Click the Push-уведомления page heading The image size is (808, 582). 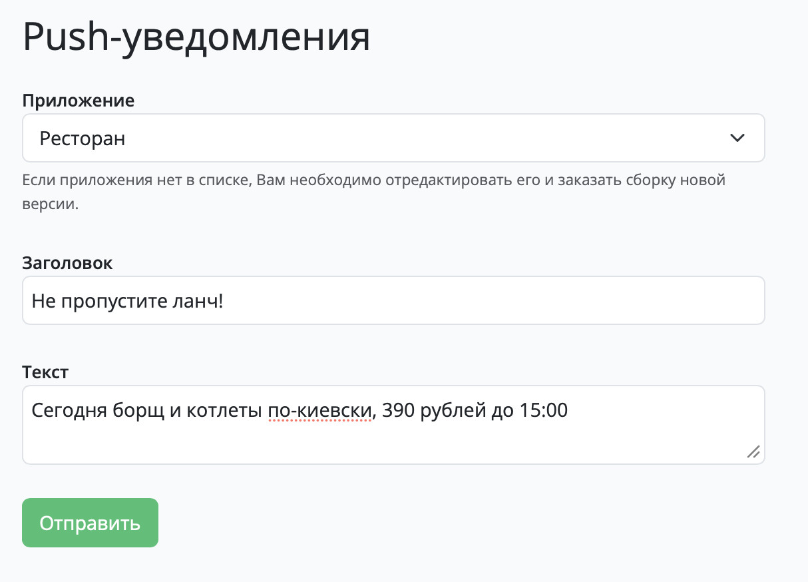coord(196,37)
